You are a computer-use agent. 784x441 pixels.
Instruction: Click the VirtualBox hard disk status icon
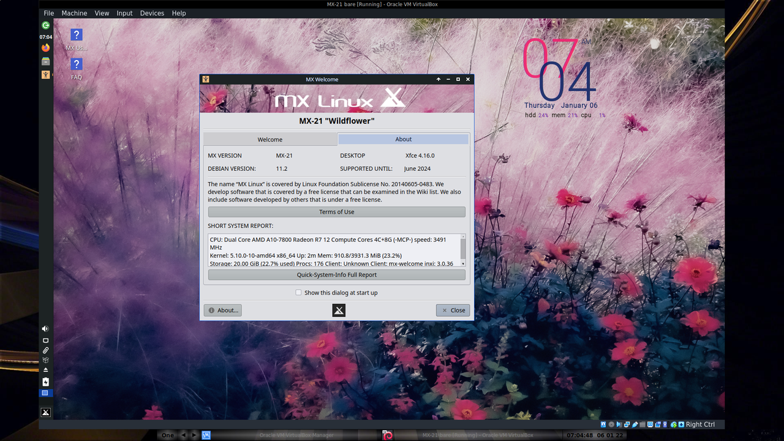[603, 424]
